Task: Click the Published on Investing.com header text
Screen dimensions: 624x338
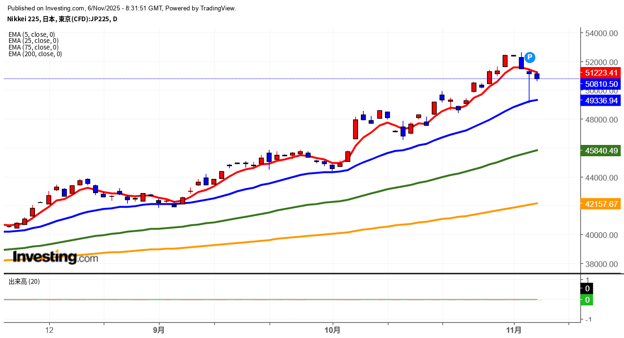Action: 122,8
